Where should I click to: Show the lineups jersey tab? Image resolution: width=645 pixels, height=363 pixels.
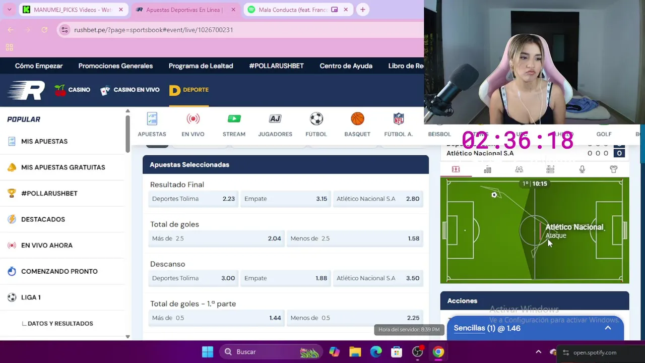tap(613, 169)
